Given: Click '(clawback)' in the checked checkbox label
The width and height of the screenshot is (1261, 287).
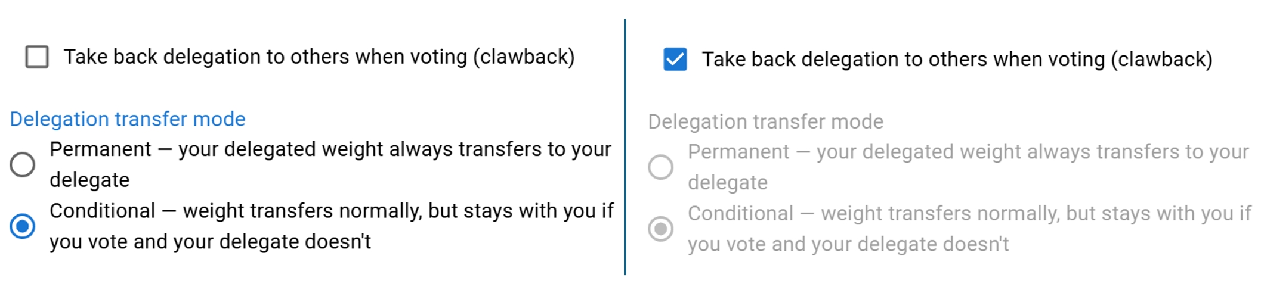Looking at the screenshot, I should tap(1161, 60).
